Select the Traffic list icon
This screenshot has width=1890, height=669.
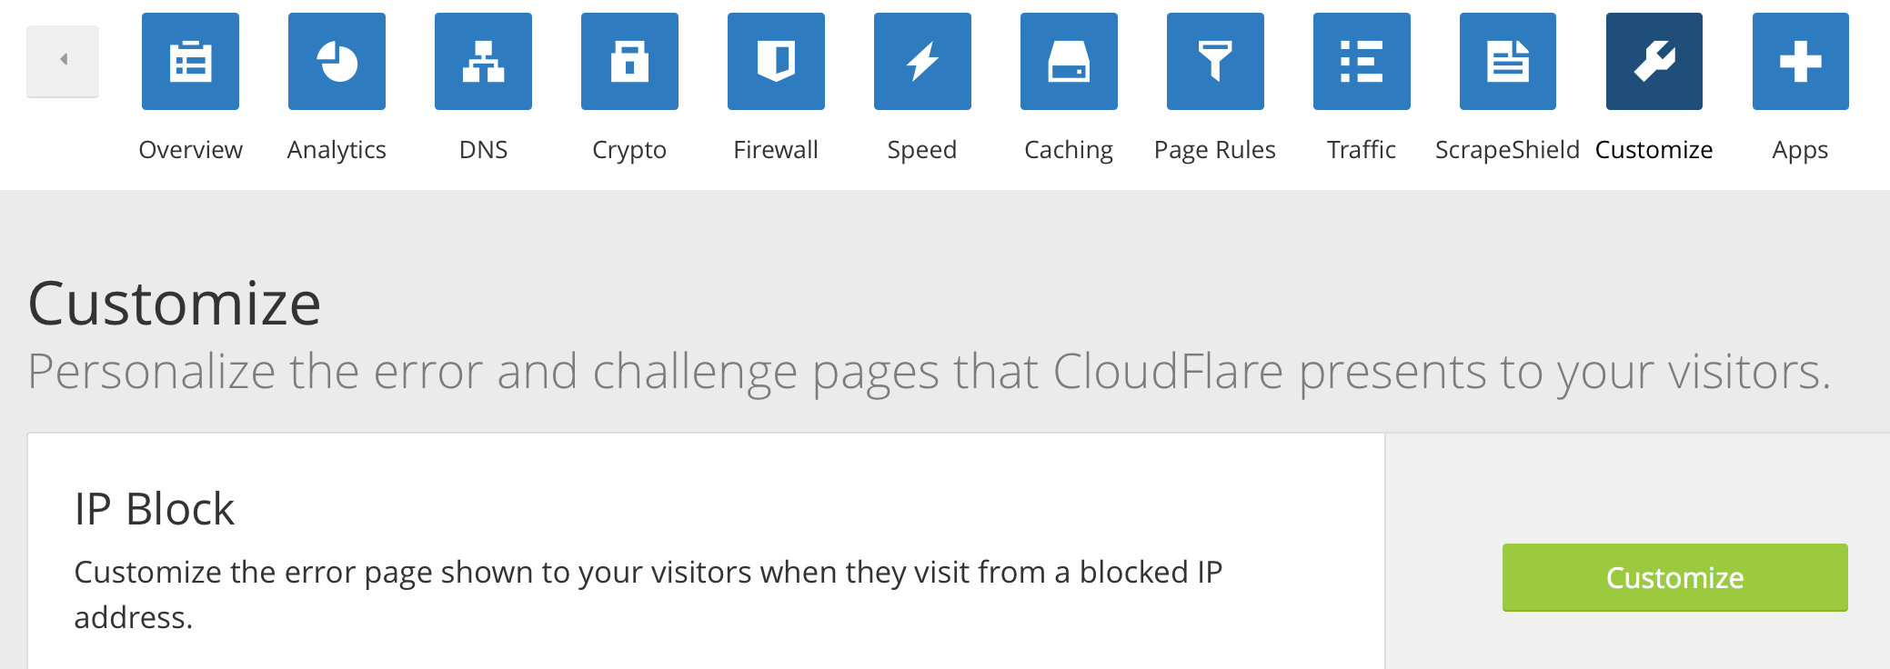point(1362,62)
